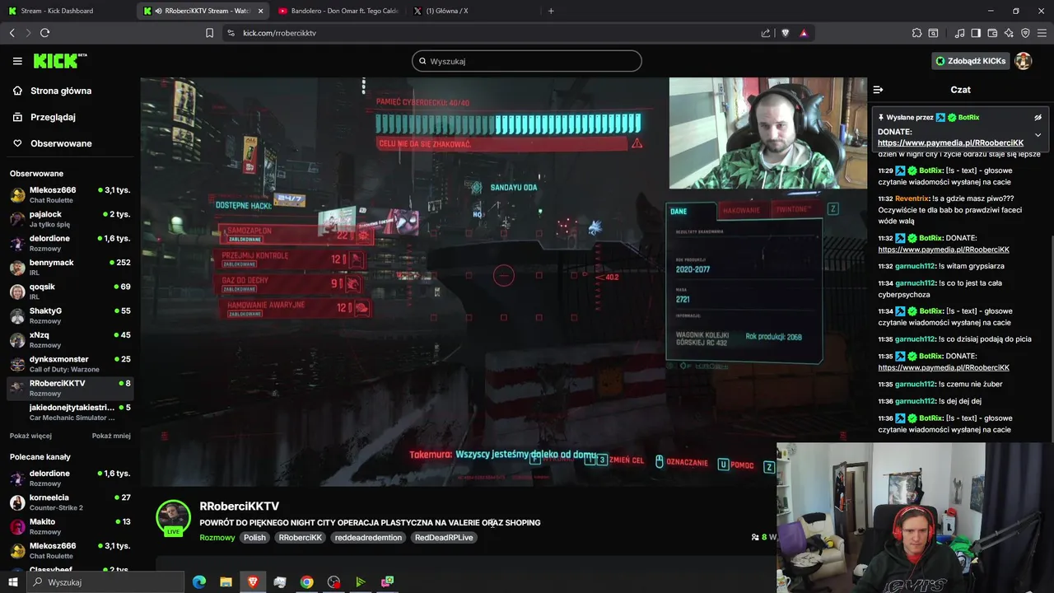Open followed channel bennymack
The height and width of the screenshot is (593, 1054).
click(x=70, y=267)
